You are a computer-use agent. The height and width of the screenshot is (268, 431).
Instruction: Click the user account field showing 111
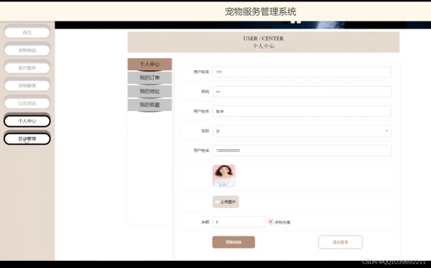pyautogui.click(x=302, y=72)
